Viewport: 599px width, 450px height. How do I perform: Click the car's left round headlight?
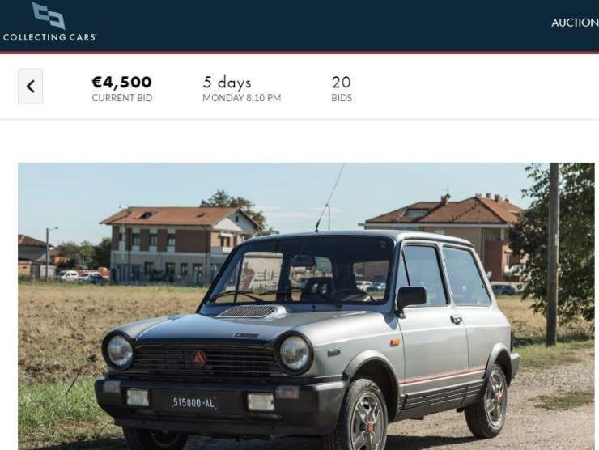[x=119, y=351]
